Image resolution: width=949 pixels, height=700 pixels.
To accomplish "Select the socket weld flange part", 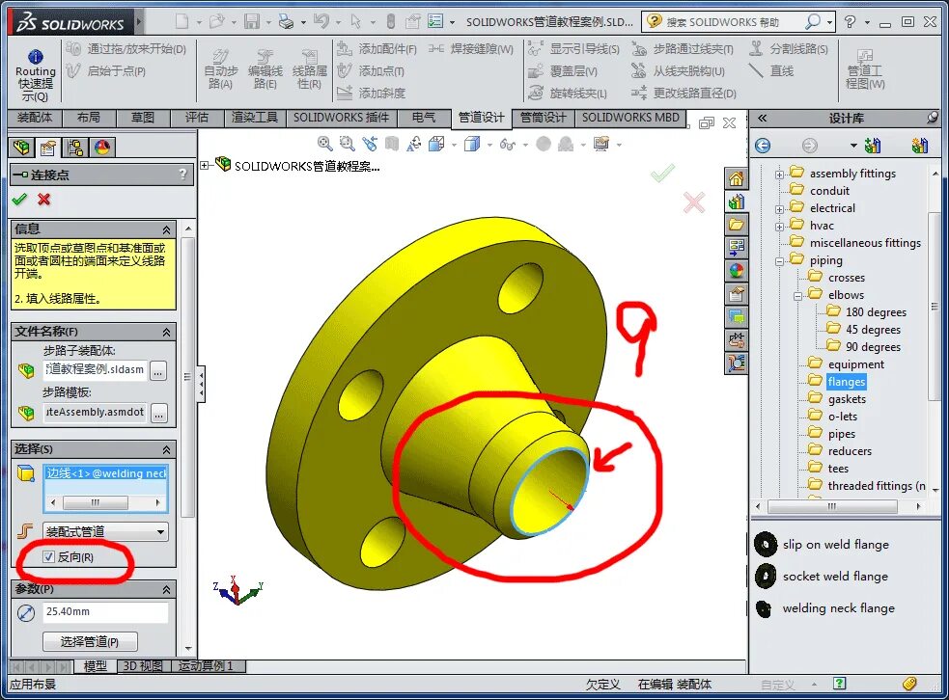I will pos(835,576).
